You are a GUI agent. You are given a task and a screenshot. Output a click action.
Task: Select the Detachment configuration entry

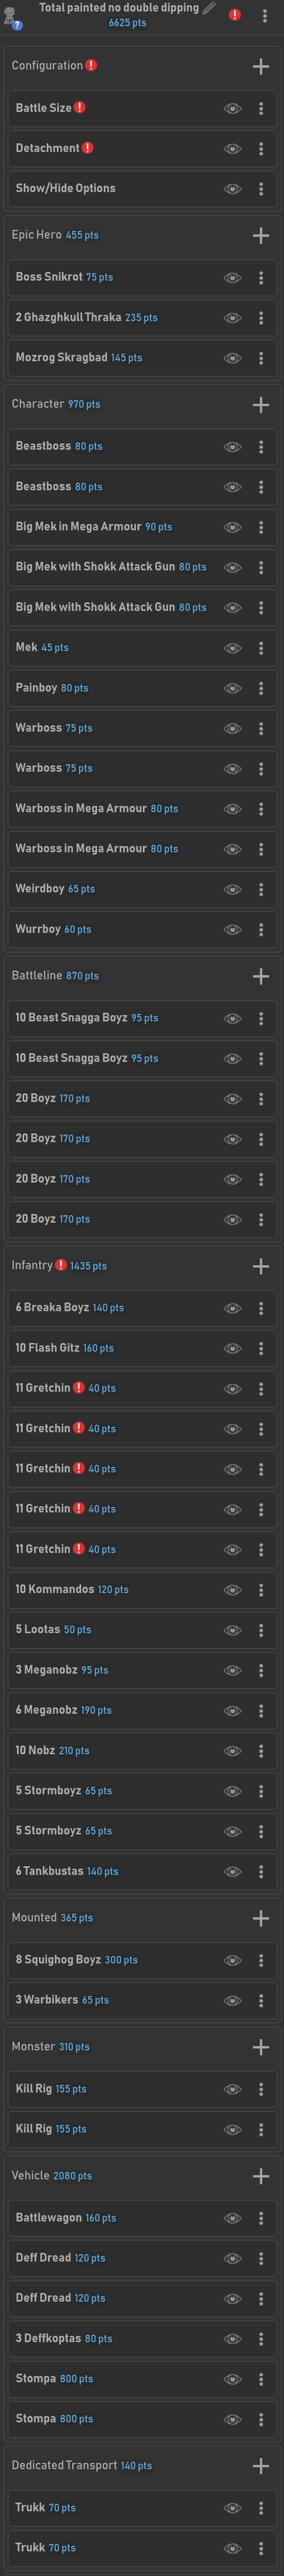click(x=110, y=148)
